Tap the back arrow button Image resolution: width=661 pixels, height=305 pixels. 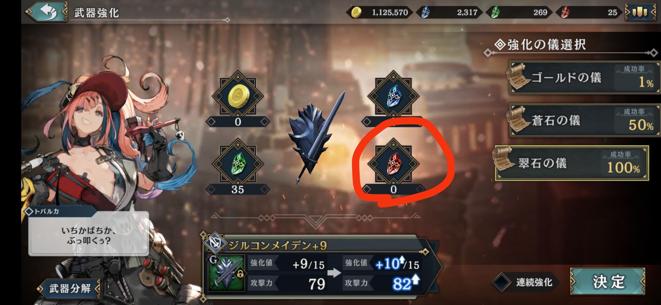click(46, 12)
